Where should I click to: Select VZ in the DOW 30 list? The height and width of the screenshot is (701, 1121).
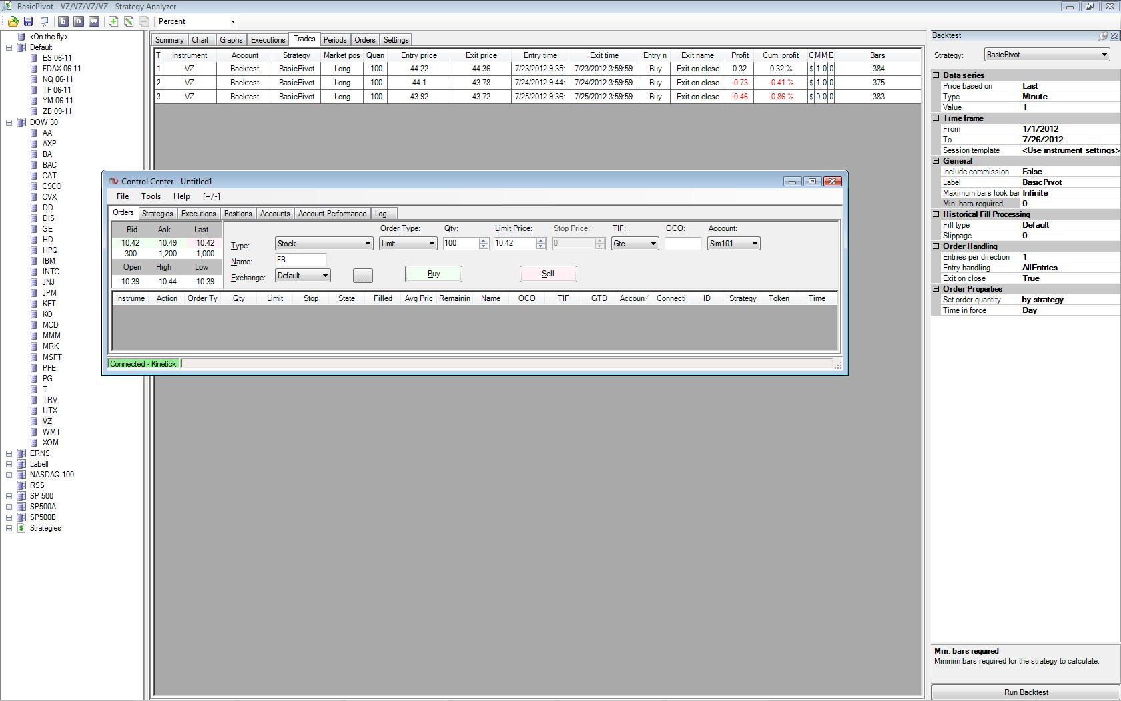click(47, 421)
